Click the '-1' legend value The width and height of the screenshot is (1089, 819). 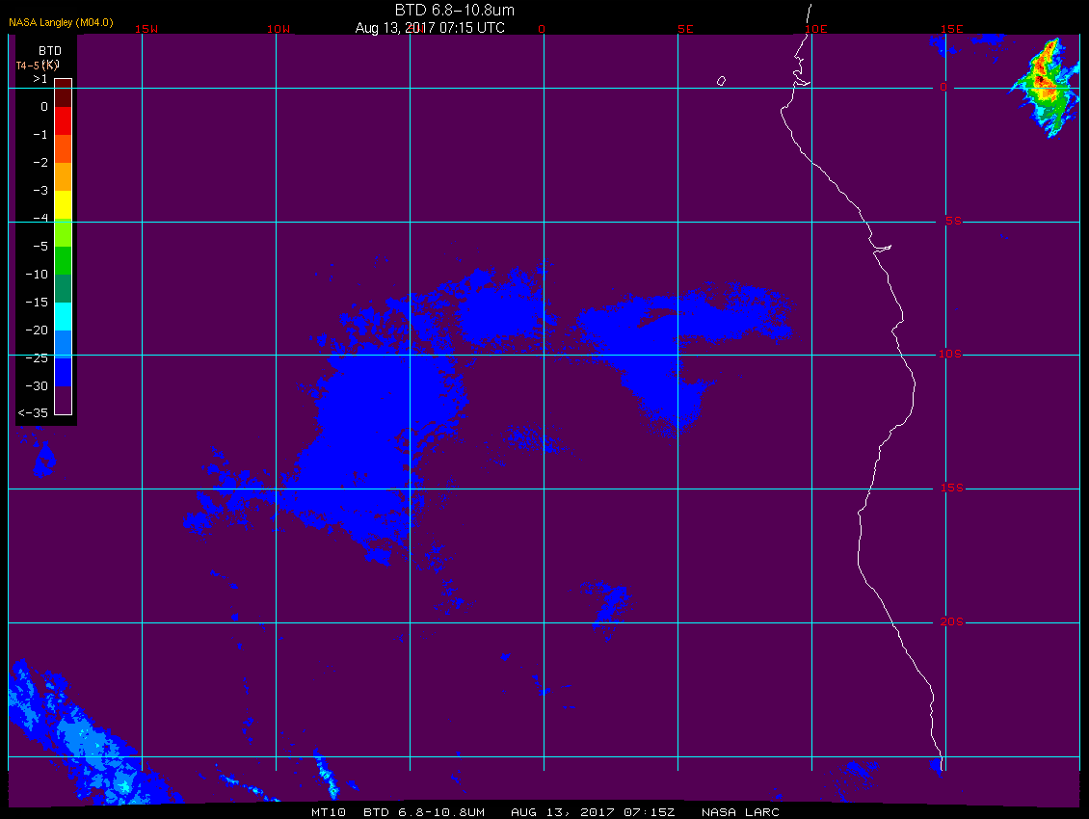click(40, 135)
